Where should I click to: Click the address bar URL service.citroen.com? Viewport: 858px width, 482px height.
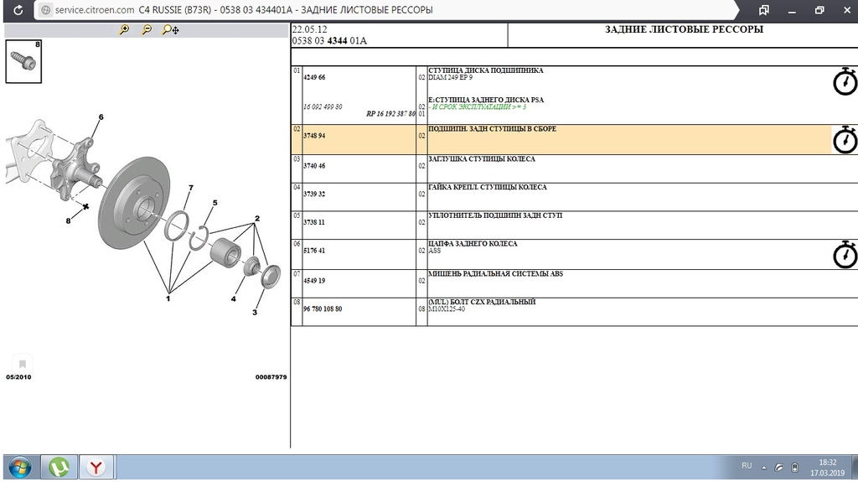(94, 10)
